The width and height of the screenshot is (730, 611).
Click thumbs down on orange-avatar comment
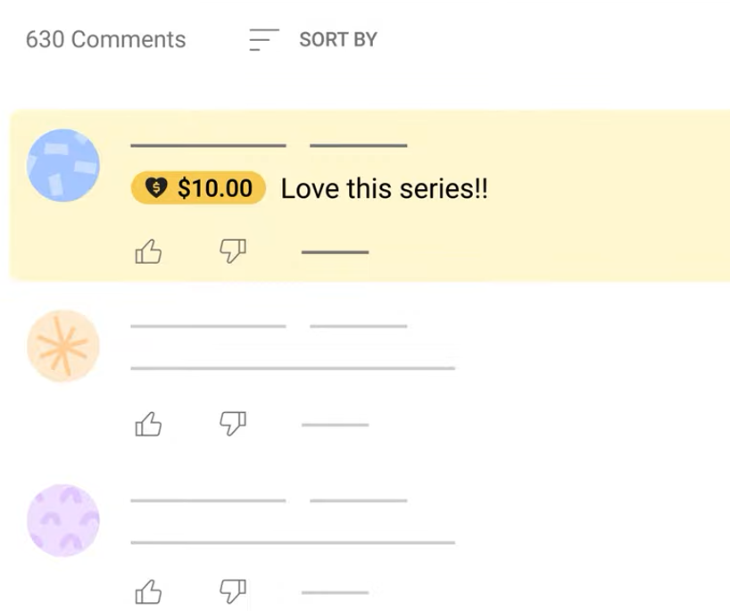coord(233,424)
